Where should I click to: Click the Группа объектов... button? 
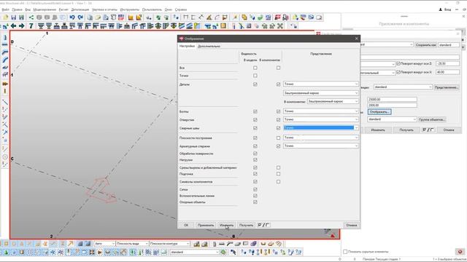pos(432,119)
